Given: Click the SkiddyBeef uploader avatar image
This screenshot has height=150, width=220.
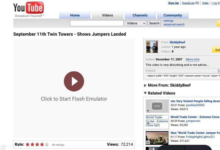Looking at the screenshot, I should [x=152, y=47].
